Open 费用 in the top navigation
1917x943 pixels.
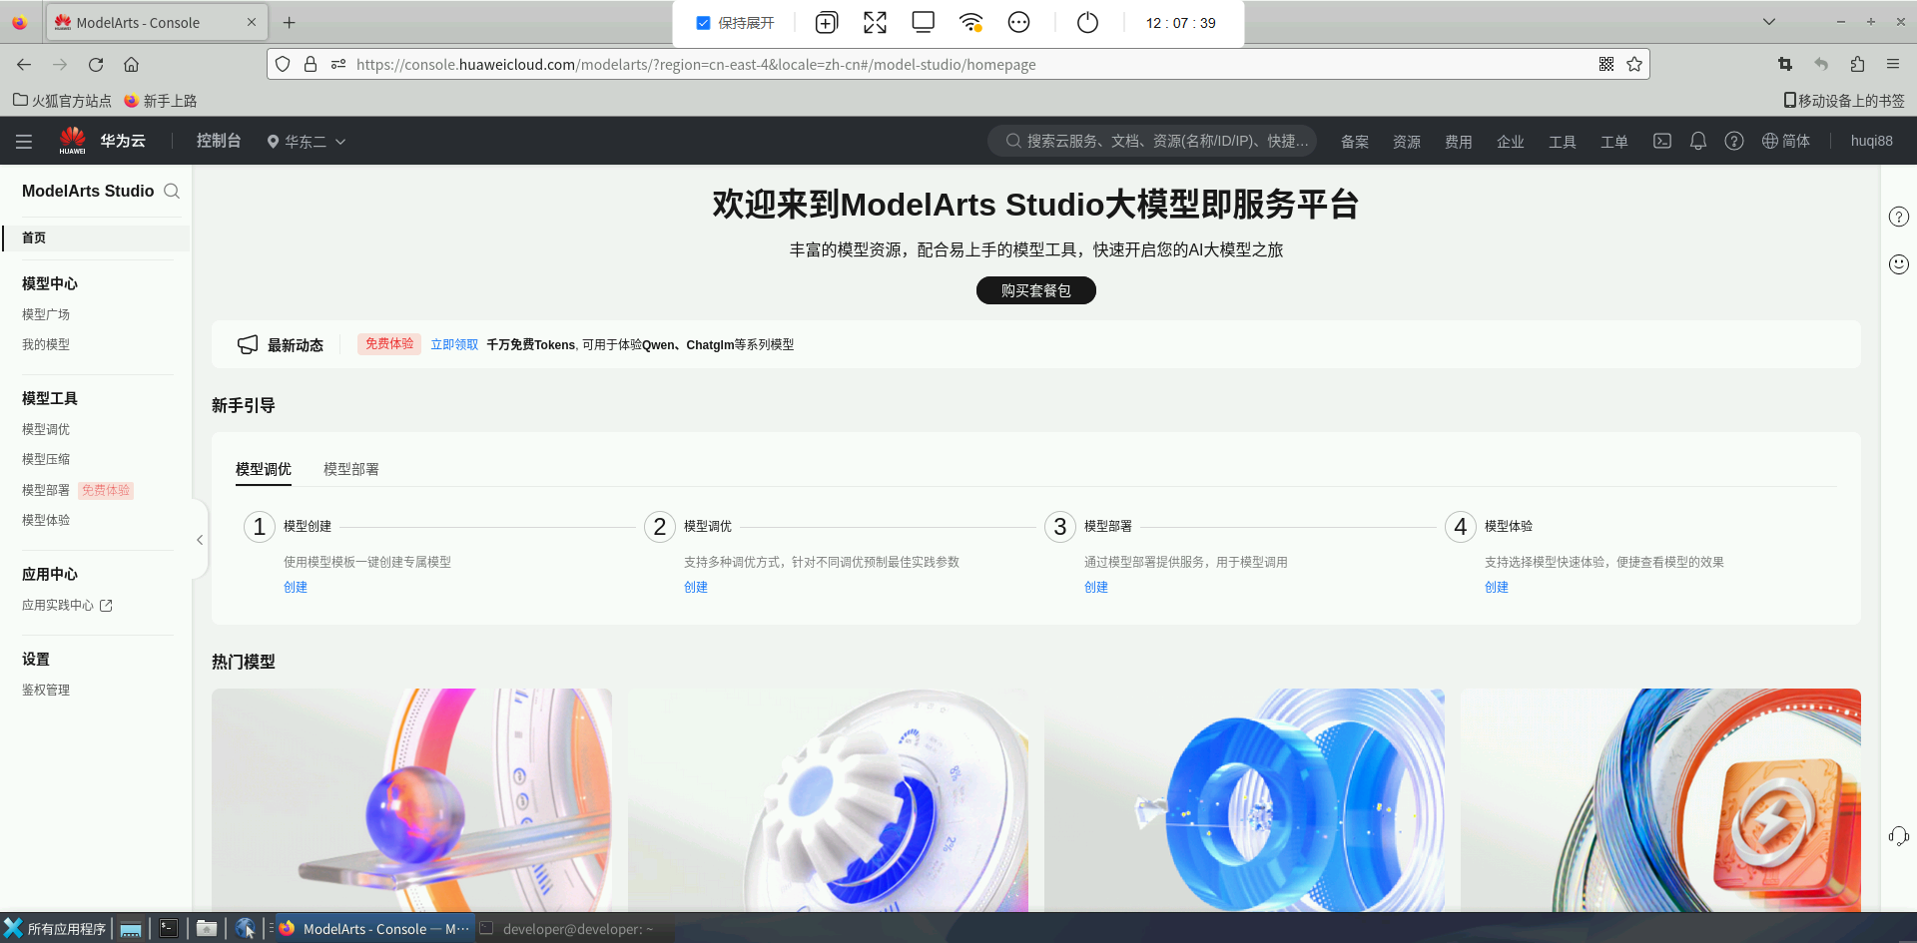[1459, 142]
